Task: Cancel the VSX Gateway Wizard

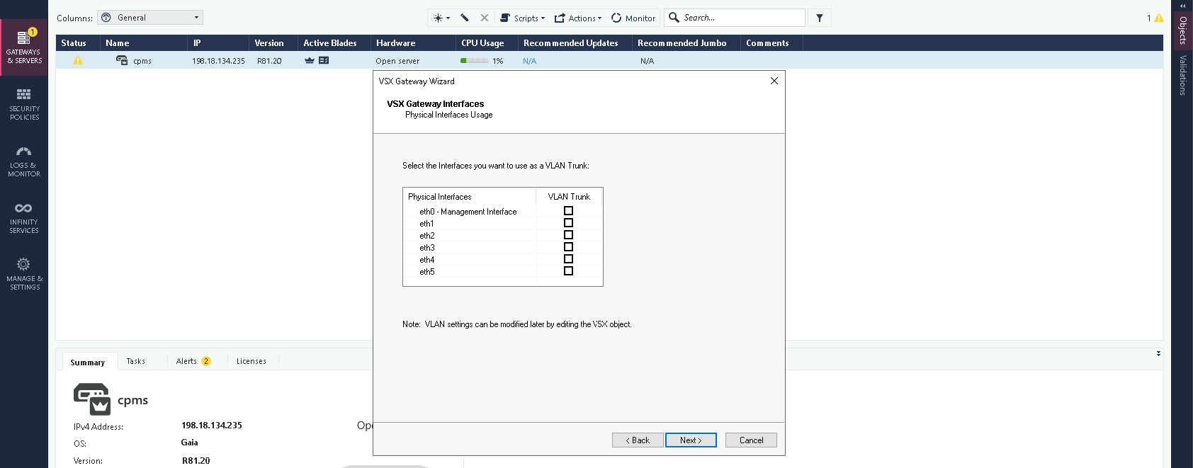Action: coord(751,440)
